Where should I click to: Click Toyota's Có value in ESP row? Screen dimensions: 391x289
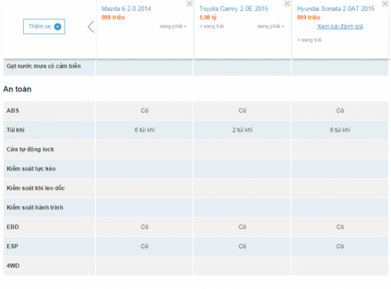(242, 246)
